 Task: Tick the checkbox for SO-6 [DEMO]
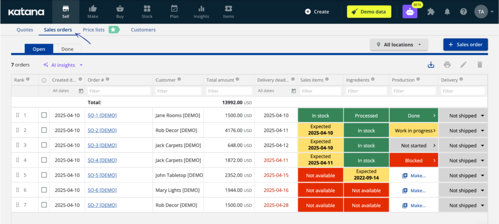pyautogui.click(x=44, y=190)
